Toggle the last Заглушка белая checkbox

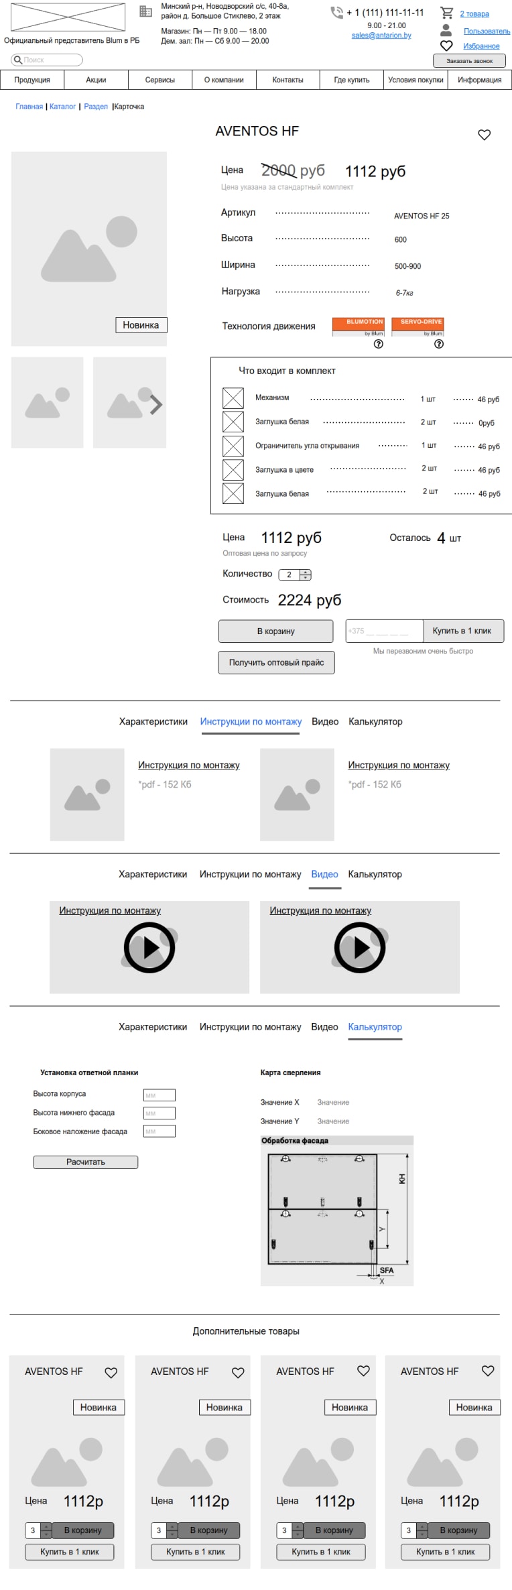(233, 493)
